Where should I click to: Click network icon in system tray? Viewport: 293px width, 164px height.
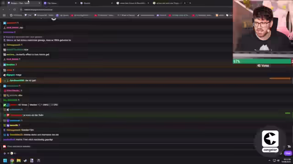pyautogui.click(x=274, y=160)
